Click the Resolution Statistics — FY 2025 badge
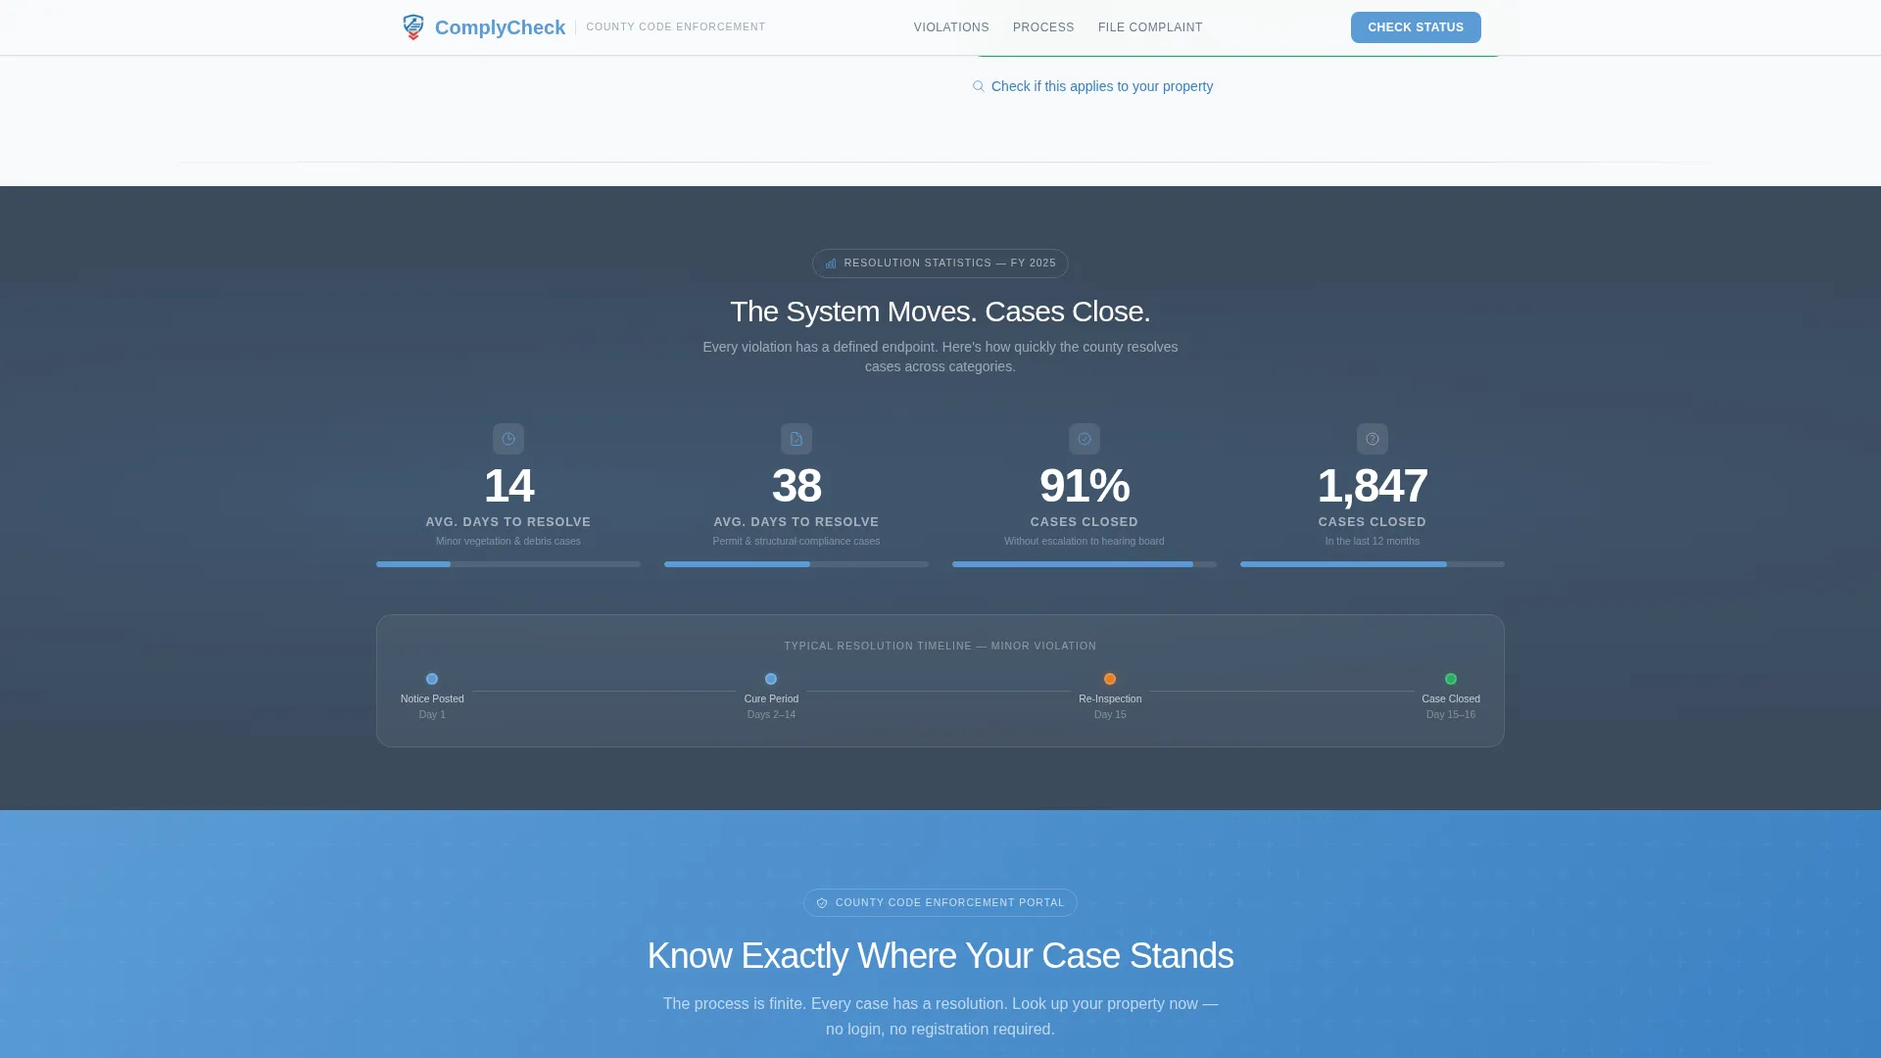Screen dimensions: 1881x1058 pos(940,264)
